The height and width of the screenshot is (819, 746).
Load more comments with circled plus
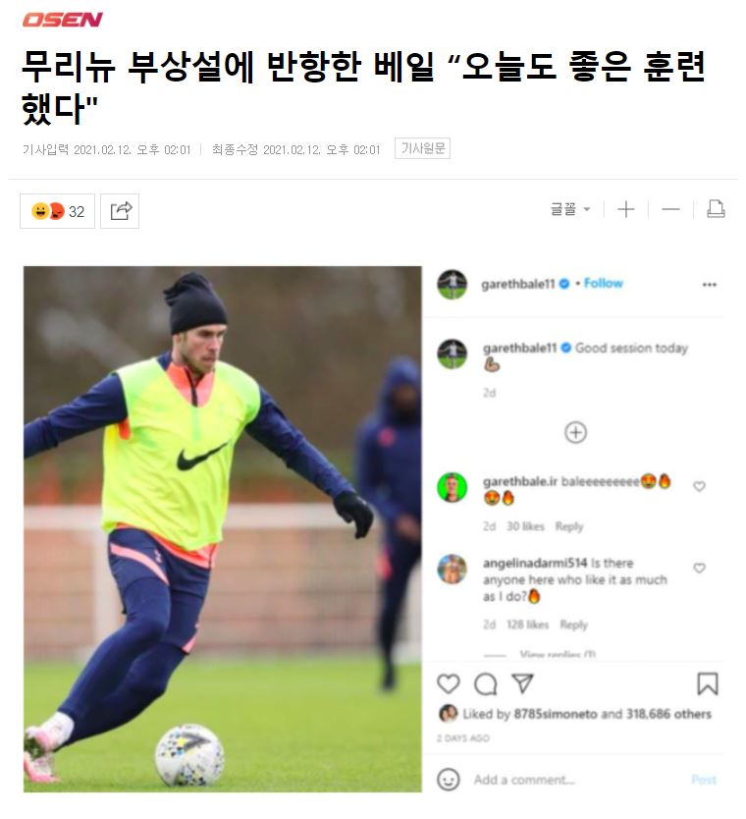coord(575,432)
